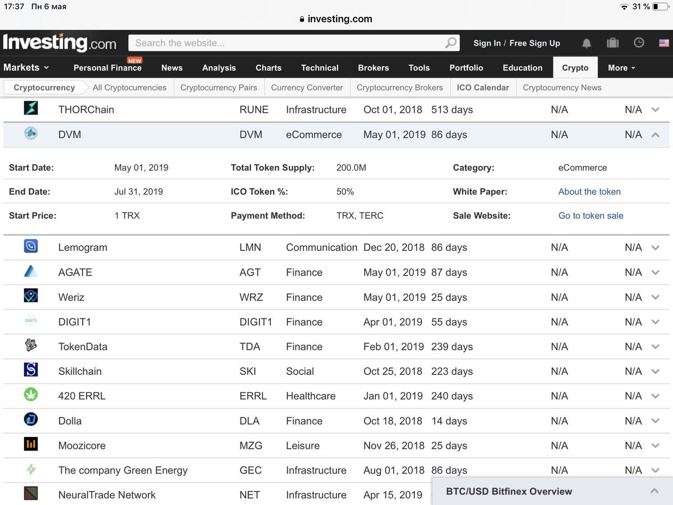The width and height of the screenshot is (673, 505).
Task: Click the Weriz coin logo
Action: 31,296
